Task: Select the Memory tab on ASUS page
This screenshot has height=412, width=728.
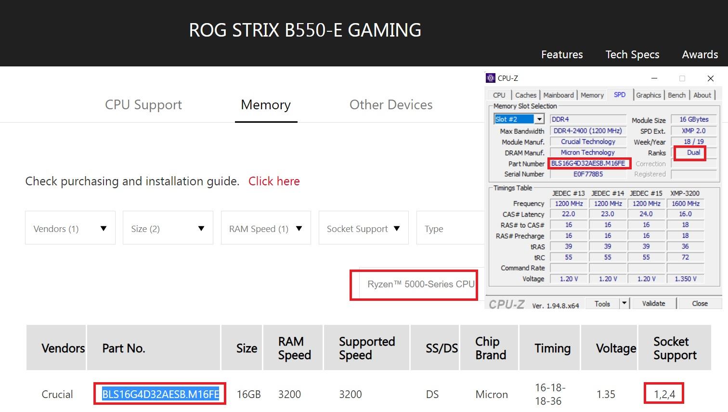Action: pyautogui.click(x=266, y=104)
